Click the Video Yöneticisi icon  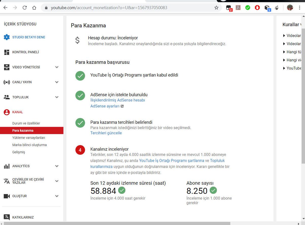click(x=7, y=67)
